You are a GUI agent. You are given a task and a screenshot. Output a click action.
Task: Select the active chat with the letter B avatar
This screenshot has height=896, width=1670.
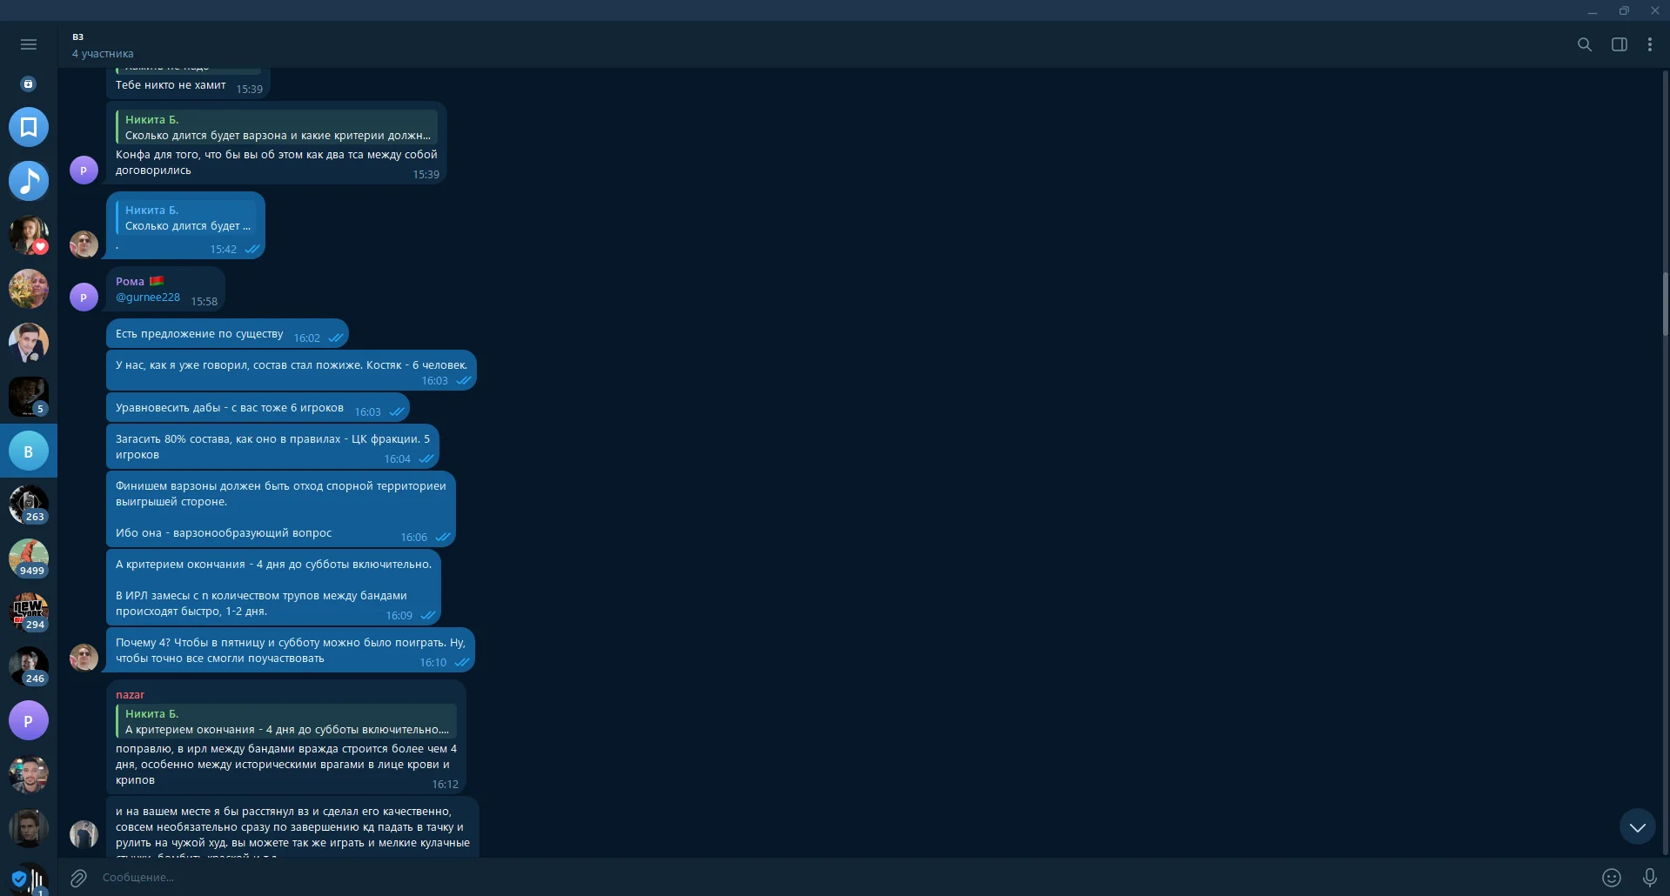[x=29, y=451]
